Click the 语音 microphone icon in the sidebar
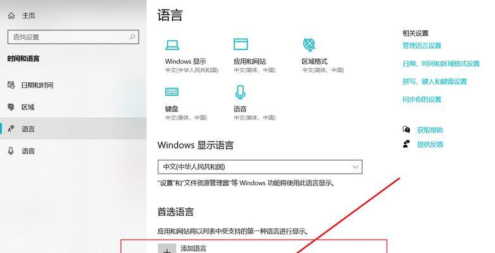This screenshot has width=495, height=253. coord(11,151)
